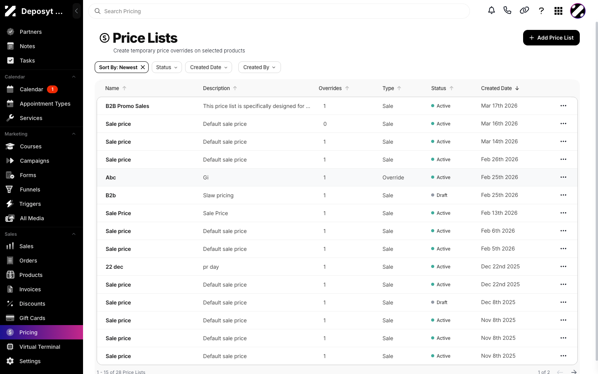Sort by the Created Date column
This screenshot has height=374, width=598.
[500, 88]
